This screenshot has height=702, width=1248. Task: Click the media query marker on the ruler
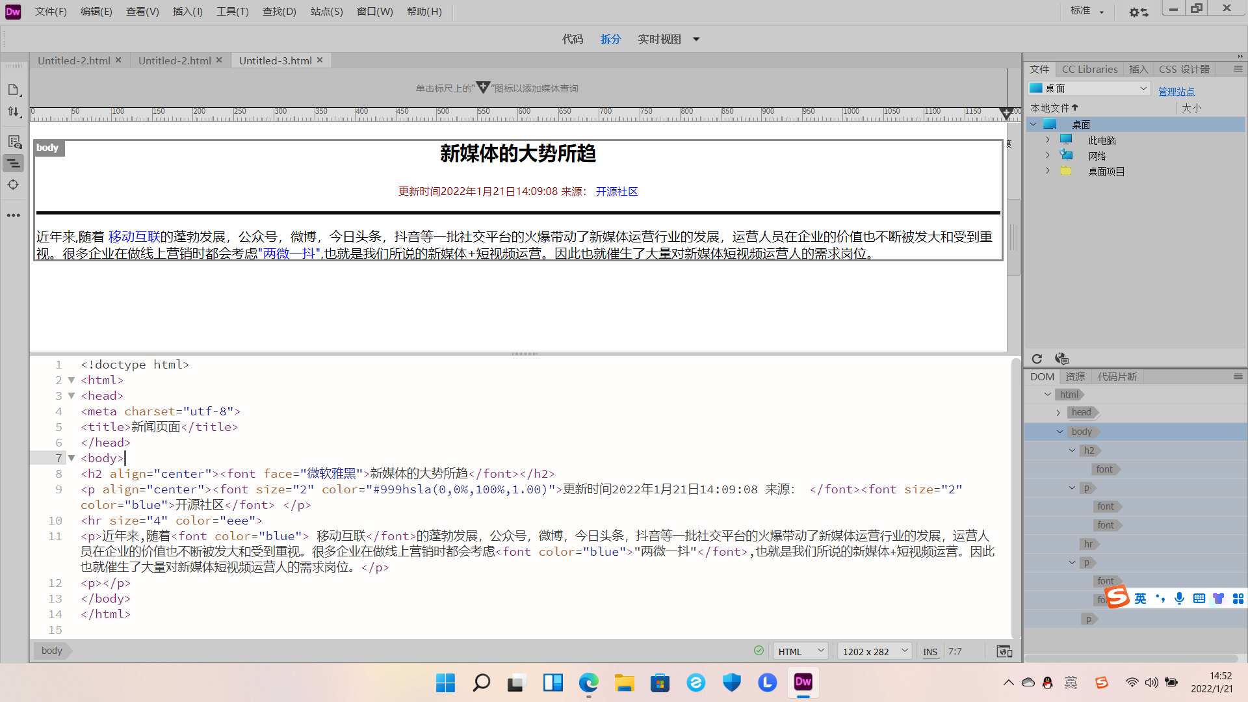click(x=1006, y=114)
